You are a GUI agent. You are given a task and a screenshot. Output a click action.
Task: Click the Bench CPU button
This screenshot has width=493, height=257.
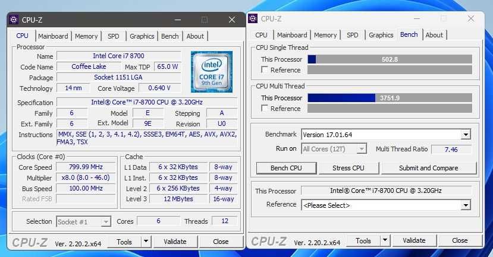click(286, 168)
